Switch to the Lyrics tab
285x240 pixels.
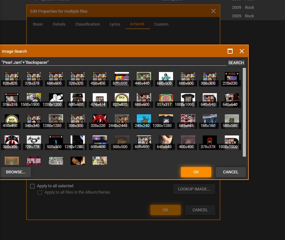click(115, 24)
